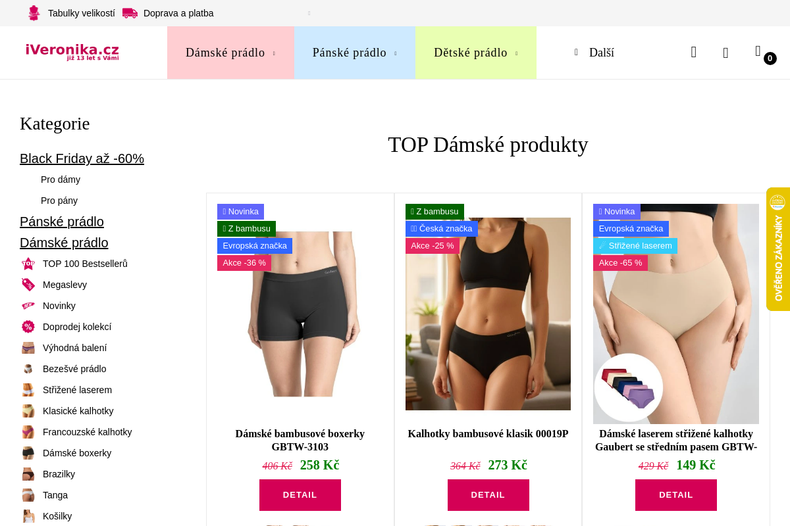Open the Další menu item
Viewport: 790px width, 526px height.
[594, 53]
